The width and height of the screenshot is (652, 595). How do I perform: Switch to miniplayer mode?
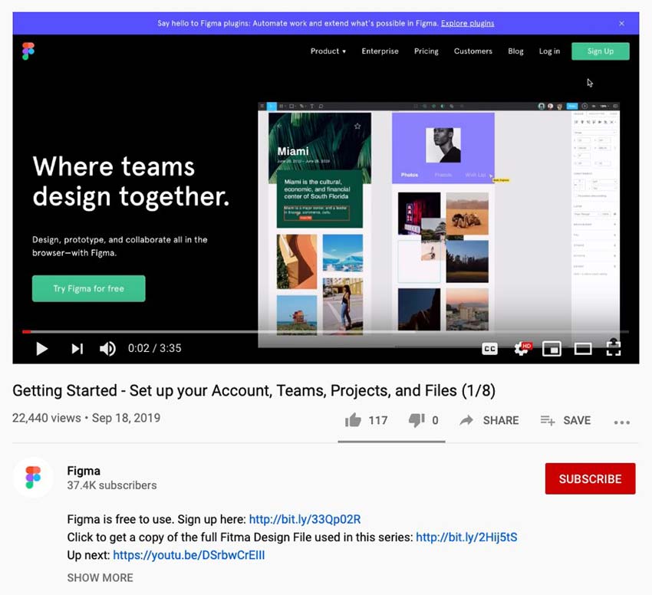pyautogui.click(x=552, y=348)
